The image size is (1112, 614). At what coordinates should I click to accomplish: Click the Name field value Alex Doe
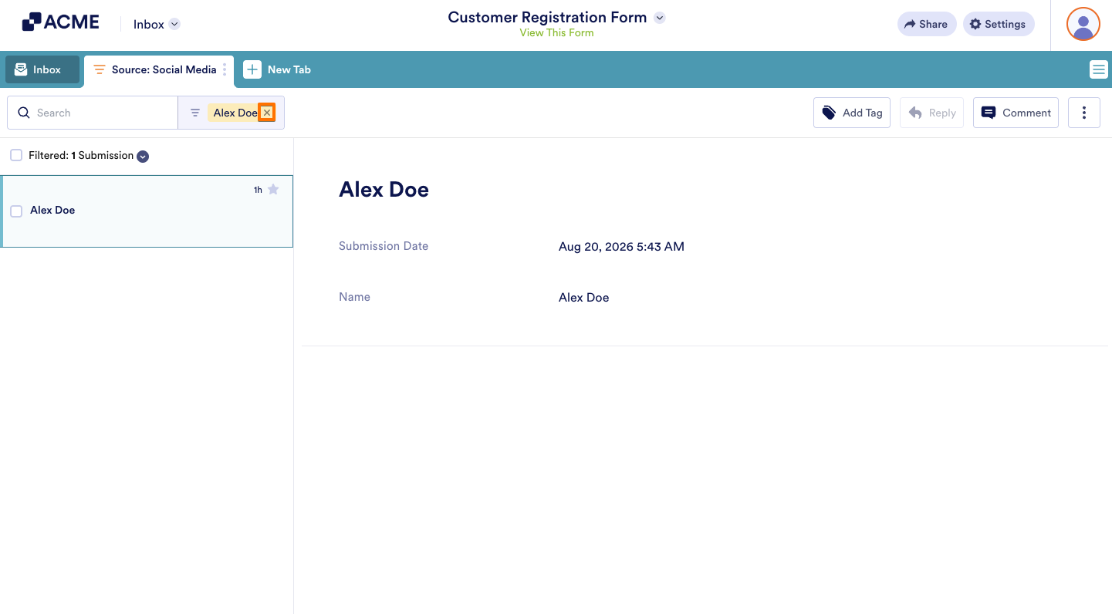point(583,298)
